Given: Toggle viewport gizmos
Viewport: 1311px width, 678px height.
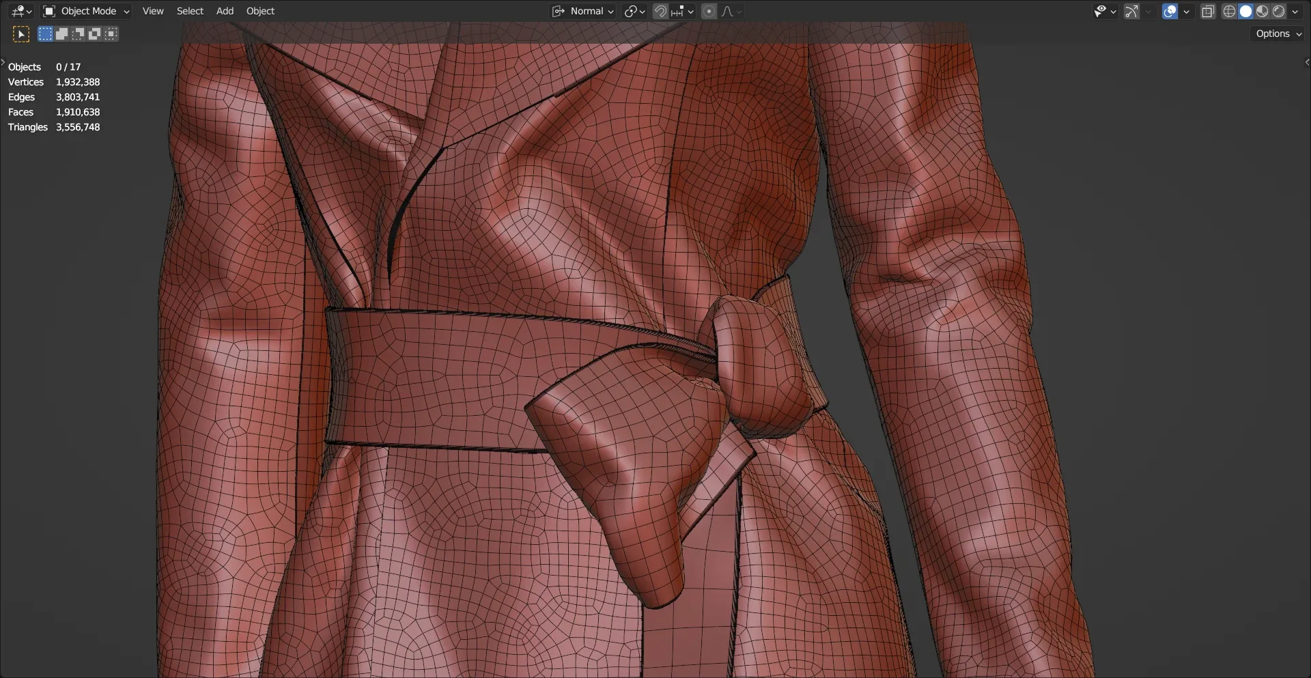Looking at the screenshot, I should click(1131, 11).
